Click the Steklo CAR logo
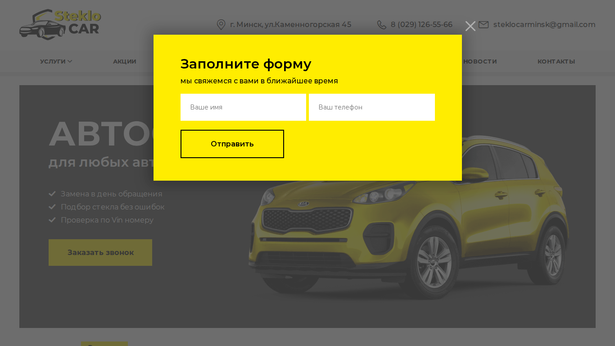Image resolution: width=615 pixels, height=346 pixels. tap(60, 24)
